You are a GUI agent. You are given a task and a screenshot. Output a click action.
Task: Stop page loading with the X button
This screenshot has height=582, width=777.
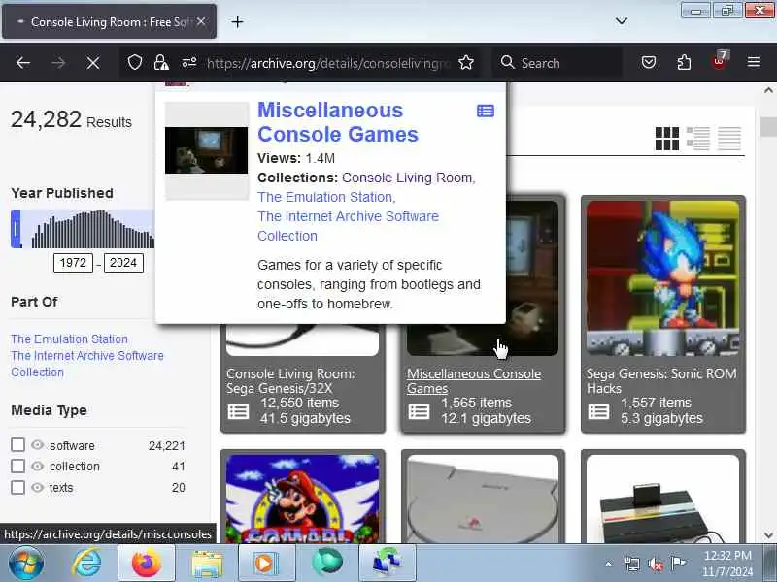pos(92,63)
